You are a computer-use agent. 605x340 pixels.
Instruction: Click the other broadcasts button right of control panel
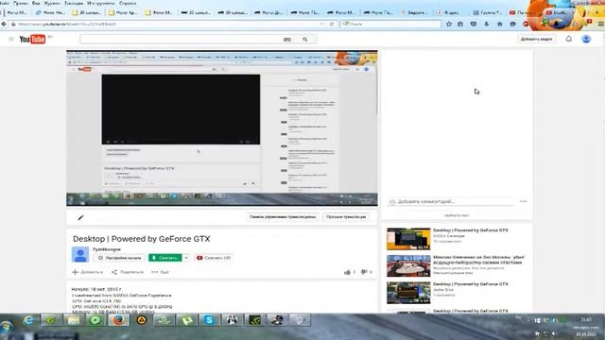[x=346, y=217]
